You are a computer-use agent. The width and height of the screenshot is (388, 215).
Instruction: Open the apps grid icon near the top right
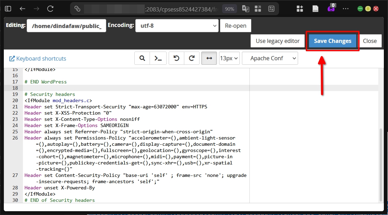click(300, 9)
